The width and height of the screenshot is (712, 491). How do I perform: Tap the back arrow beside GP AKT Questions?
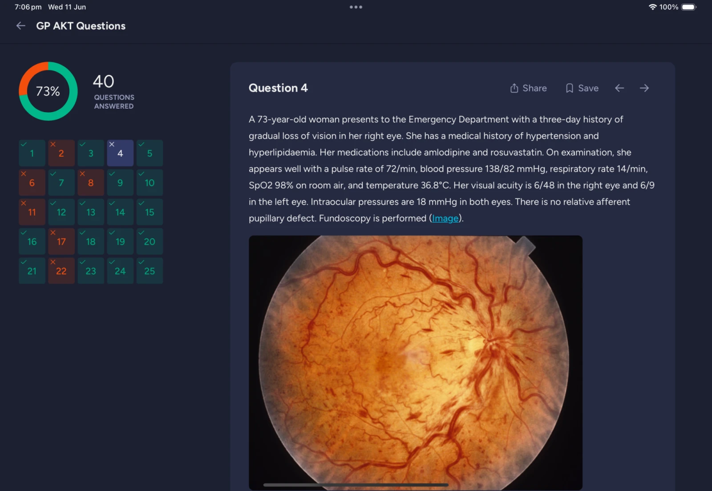[x=20, y=26]
